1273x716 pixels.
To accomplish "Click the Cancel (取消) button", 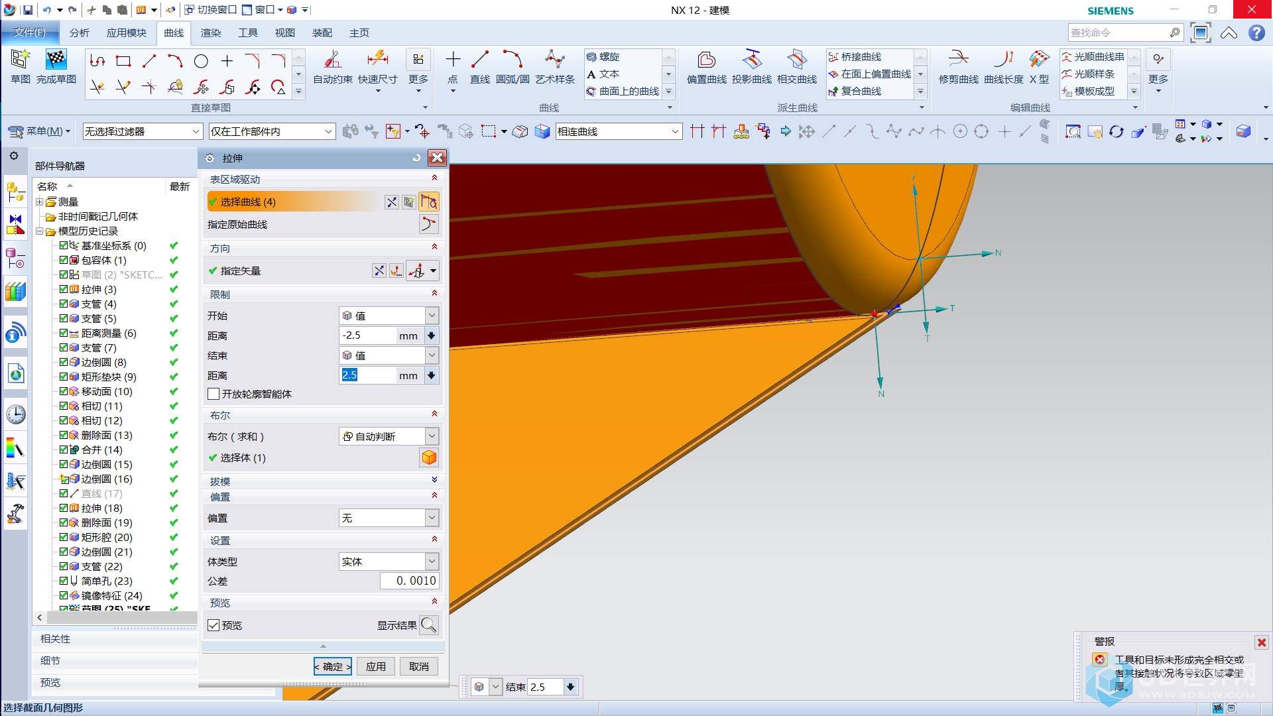I will [x=419, y=666].
